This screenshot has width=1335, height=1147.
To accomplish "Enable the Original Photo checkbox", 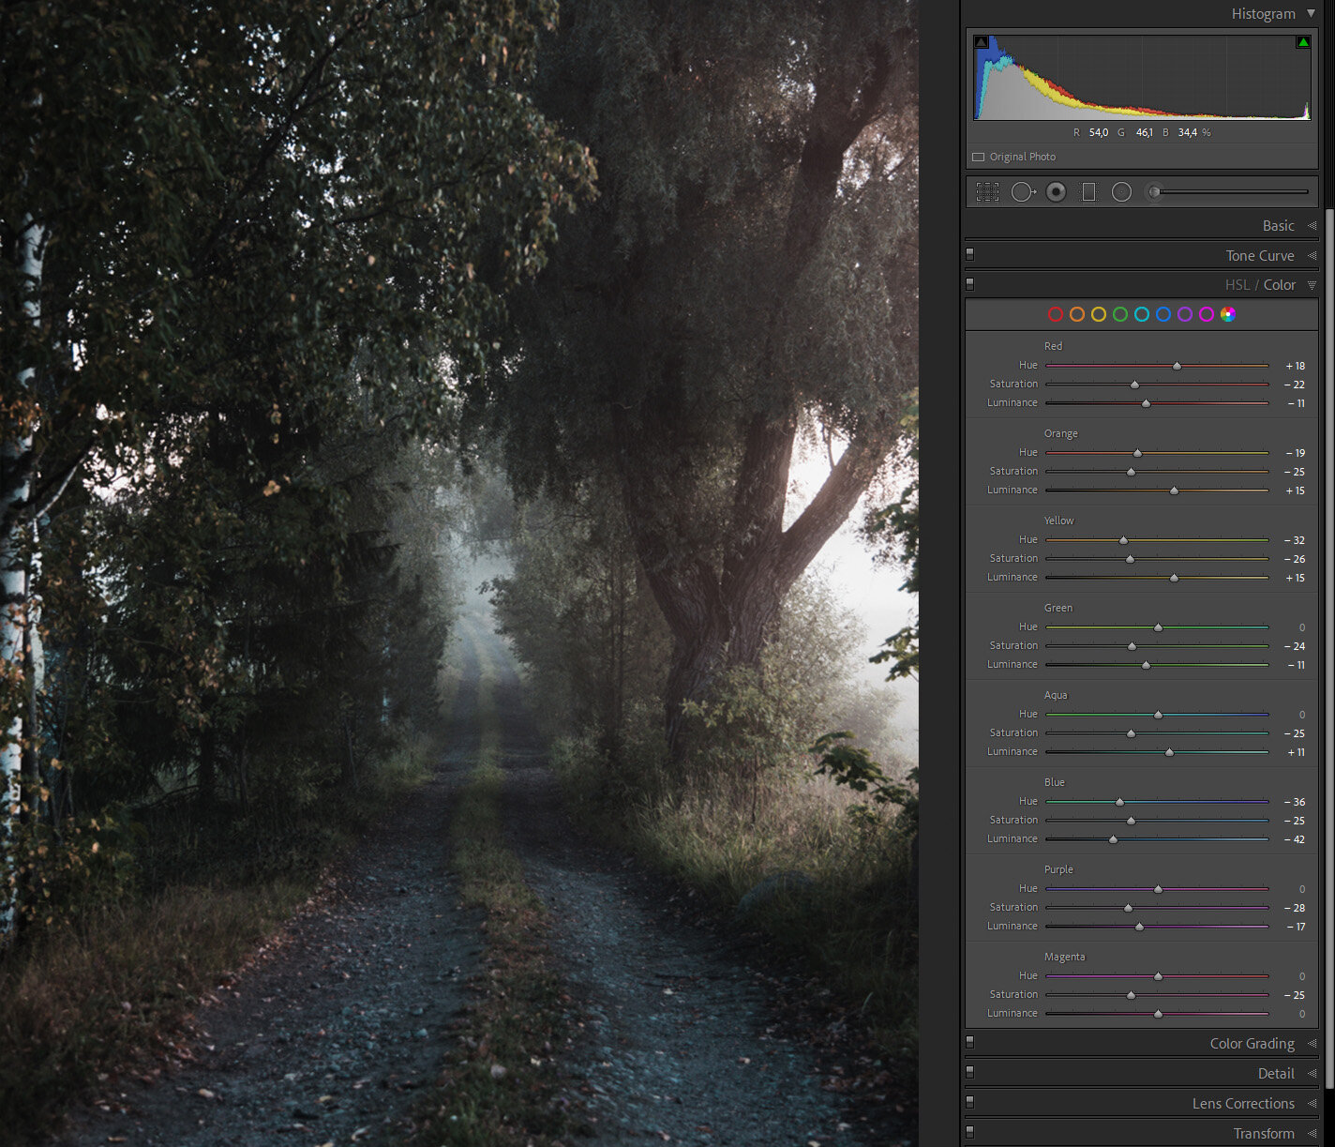I will pos(979,157).
